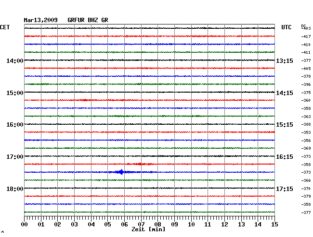Click minute tick label 14 on time axis
Viewport: 313px width, 237px height.
tap(258, 224)
